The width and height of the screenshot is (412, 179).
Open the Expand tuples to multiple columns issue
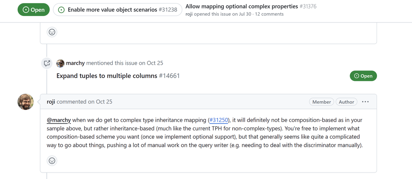(x=107, y=76)
